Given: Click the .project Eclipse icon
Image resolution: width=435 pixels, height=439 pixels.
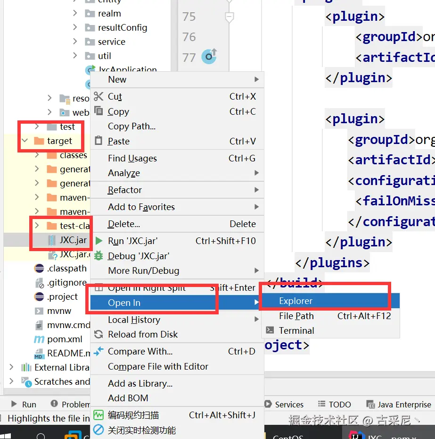Looking at the screenshot, I should 39,296.
